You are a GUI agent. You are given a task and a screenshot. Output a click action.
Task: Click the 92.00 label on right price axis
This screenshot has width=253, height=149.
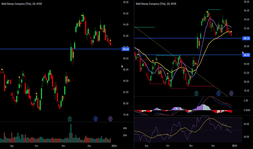(246, 28)
